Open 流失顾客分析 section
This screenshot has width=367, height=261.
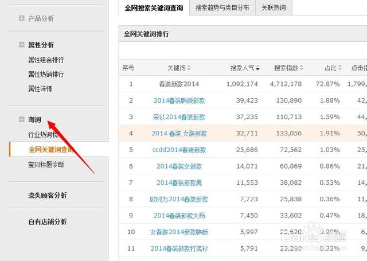click(48, 195)
